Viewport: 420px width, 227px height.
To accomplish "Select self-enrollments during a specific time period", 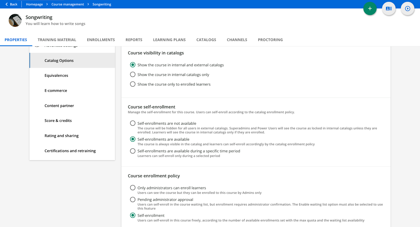I will point(133,151).
